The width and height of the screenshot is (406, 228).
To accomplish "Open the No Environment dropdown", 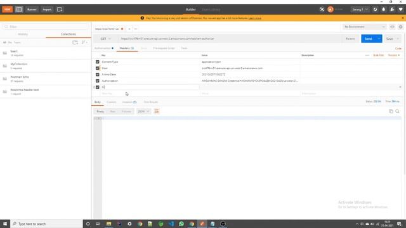I will (364, 27).
